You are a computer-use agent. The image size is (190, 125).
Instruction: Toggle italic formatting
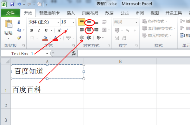point(39,30)
